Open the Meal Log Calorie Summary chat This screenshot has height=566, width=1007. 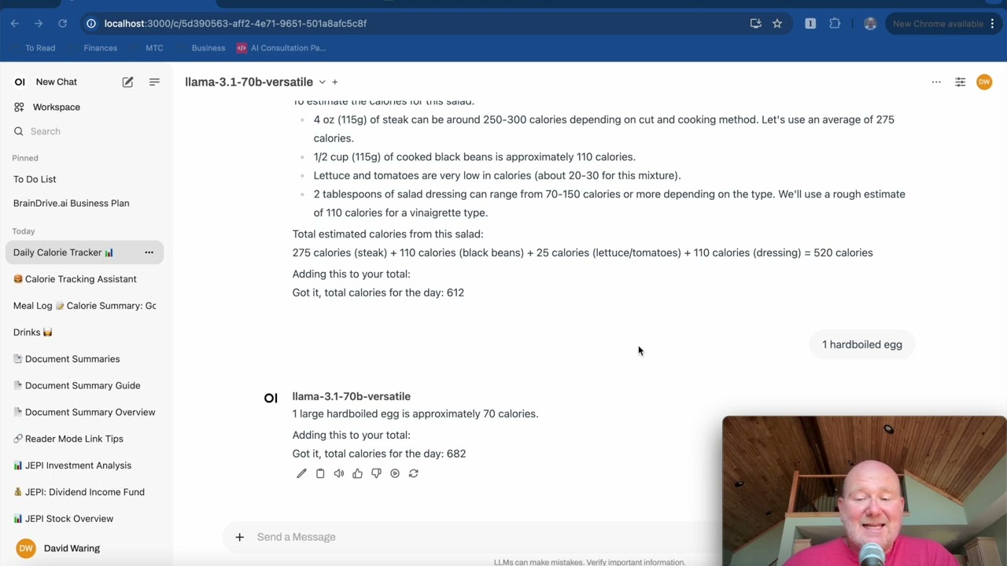(x=83, y=306)
